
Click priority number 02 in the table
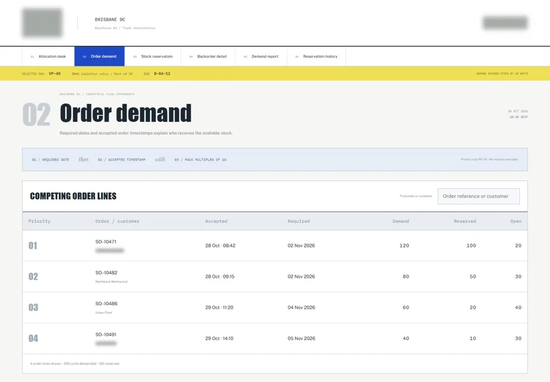coord(33,277)
